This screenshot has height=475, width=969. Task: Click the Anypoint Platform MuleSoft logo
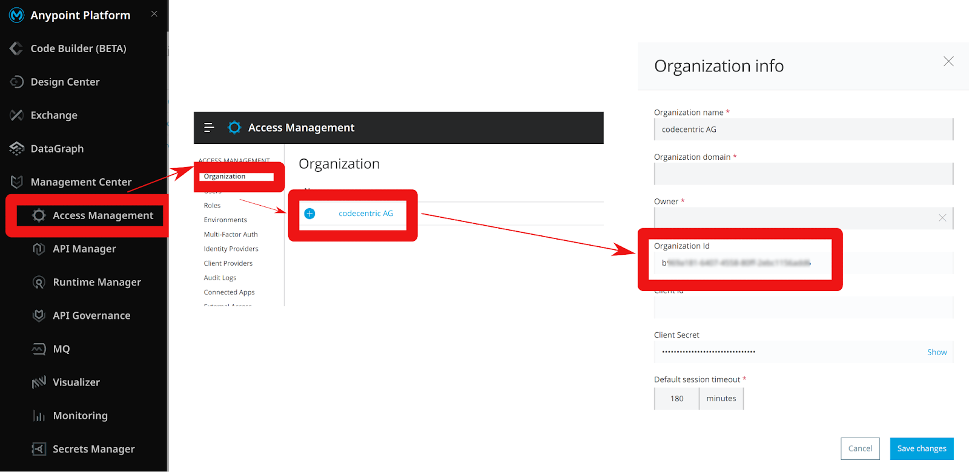[16, 15]
